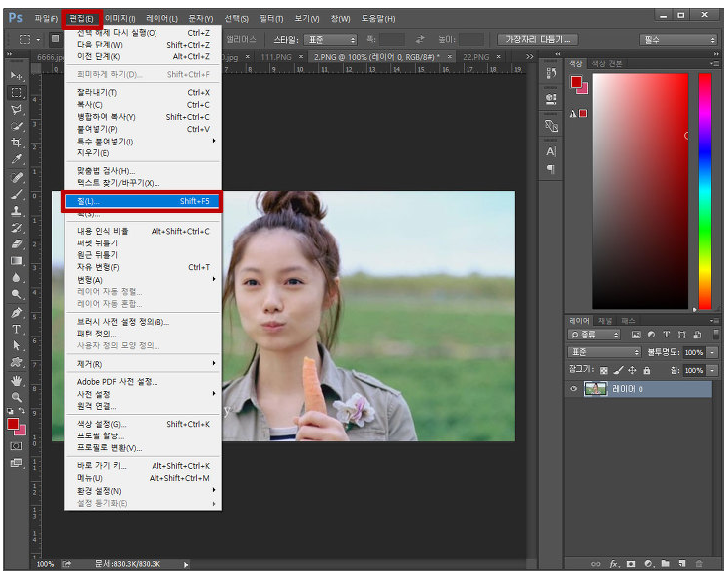Open the layer blend mode 표준 dropdown
The image size is (728, 577).
point(603,352)
